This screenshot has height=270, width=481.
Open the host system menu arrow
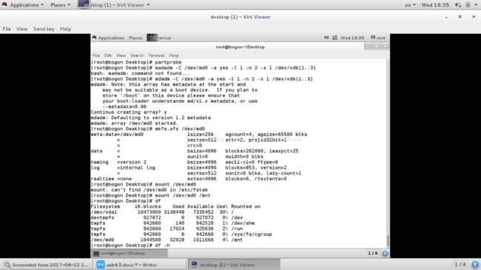476,5
